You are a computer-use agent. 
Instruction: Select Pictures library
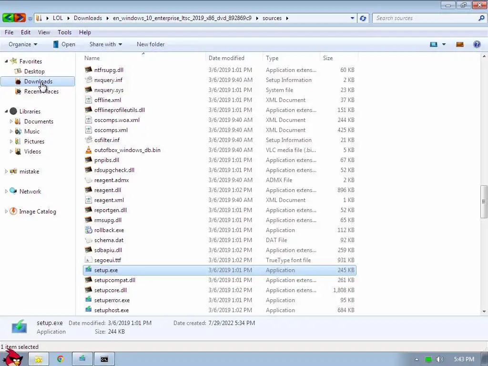point(34,141)
